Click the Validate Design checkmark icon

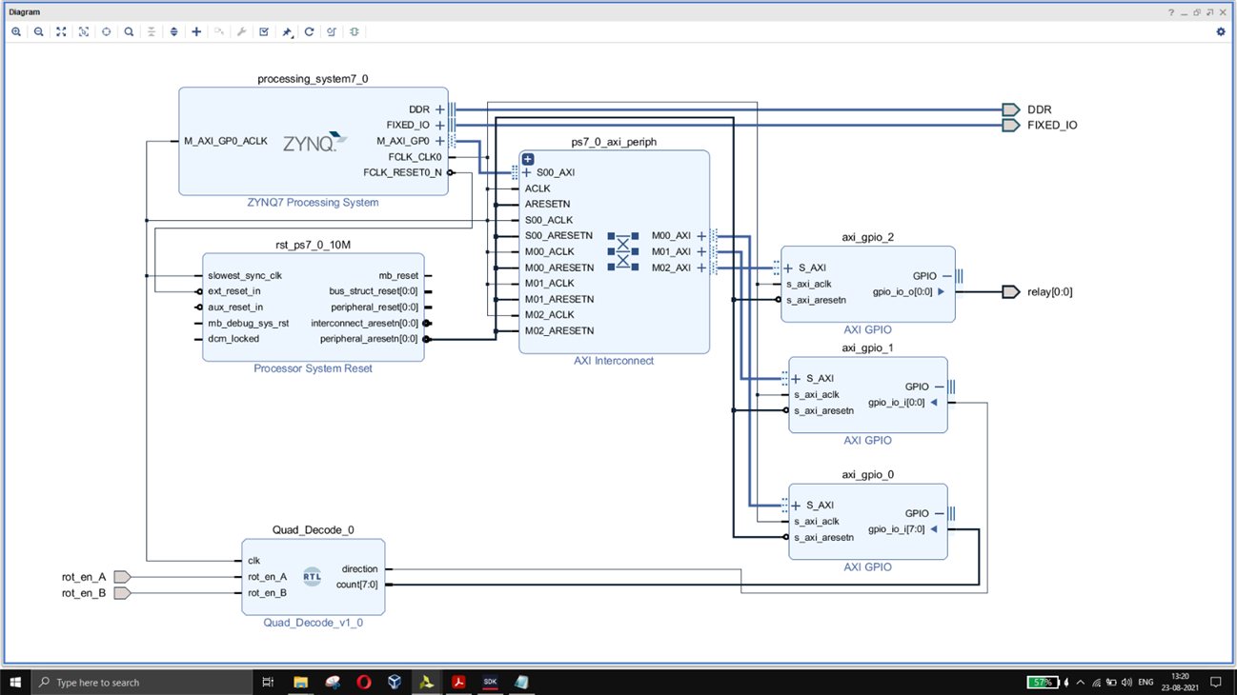pos(264,31)
